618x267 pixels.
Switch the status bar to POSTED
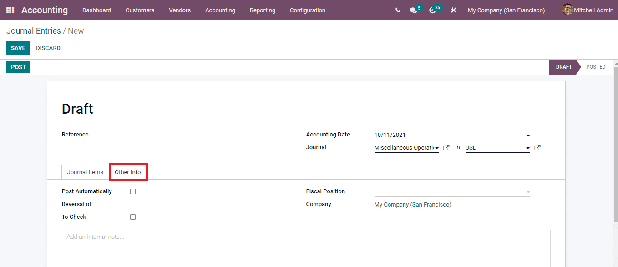pos(596,67)
